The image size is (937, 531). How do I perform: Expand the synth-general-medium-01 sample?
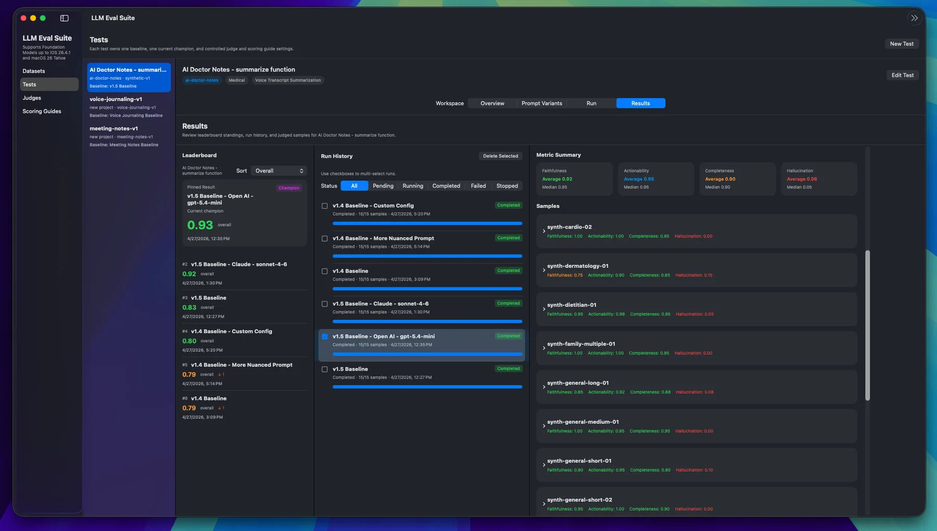pos(544,426)
